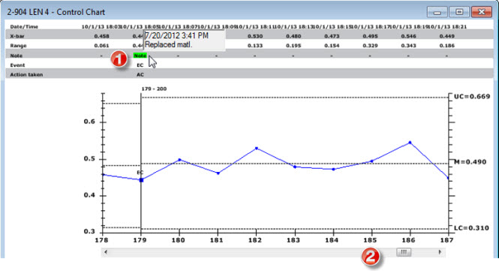Click the data point at subgroup 184
Viewport: 499px width, 271px height.
pyautogui.click(x=333, y=170)
